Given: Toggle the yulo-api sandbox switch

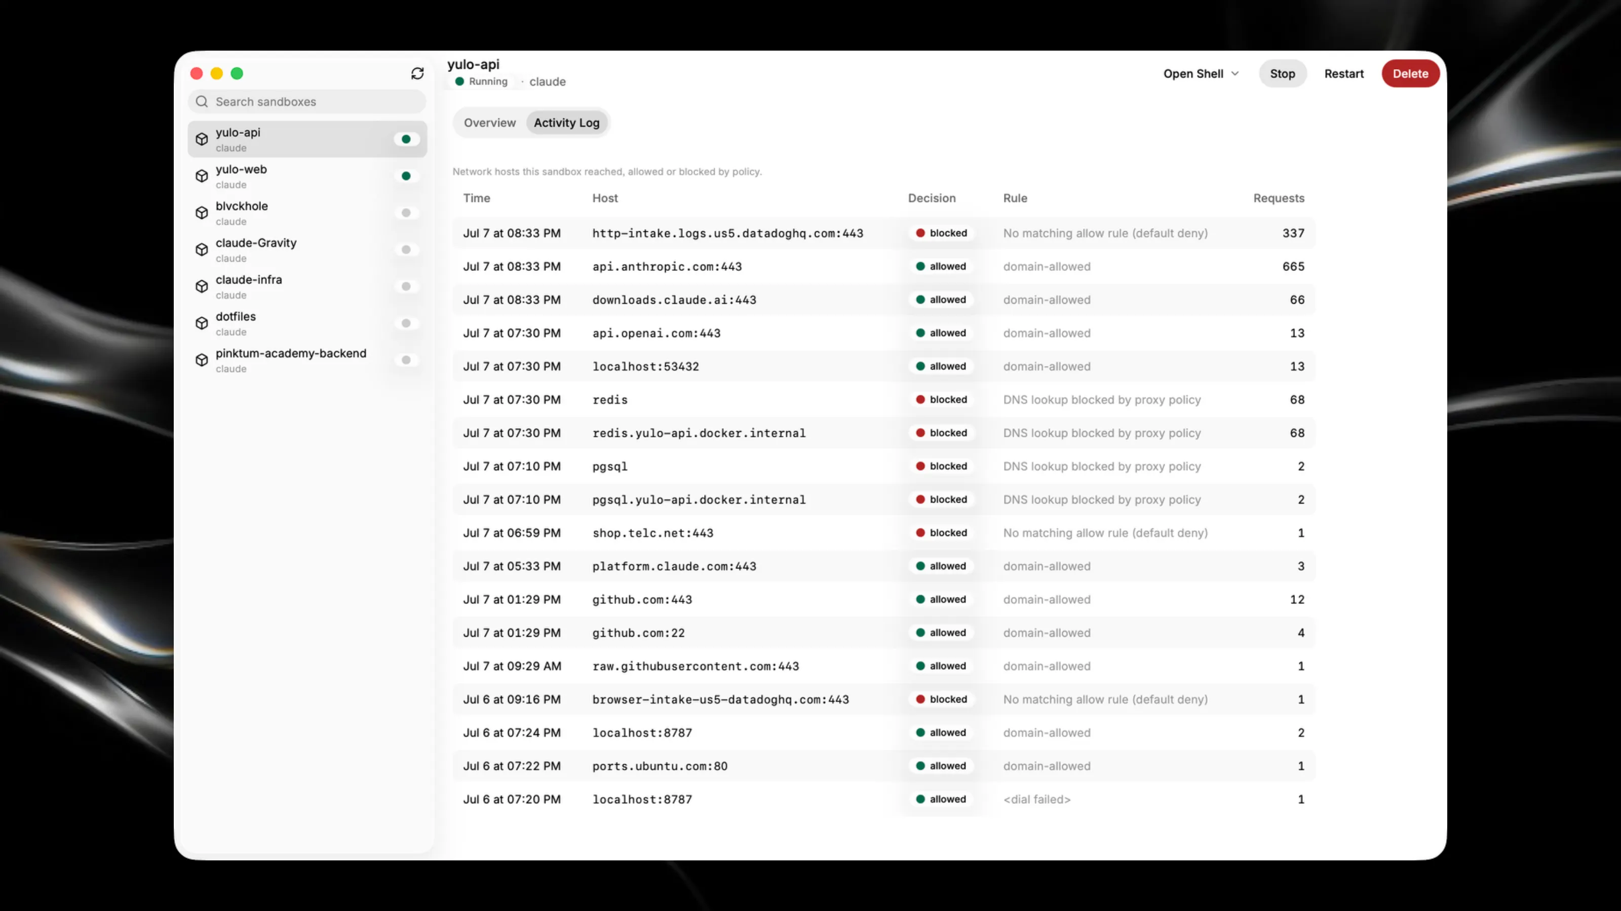Looking at the screenshot, I should coord(406,139).
